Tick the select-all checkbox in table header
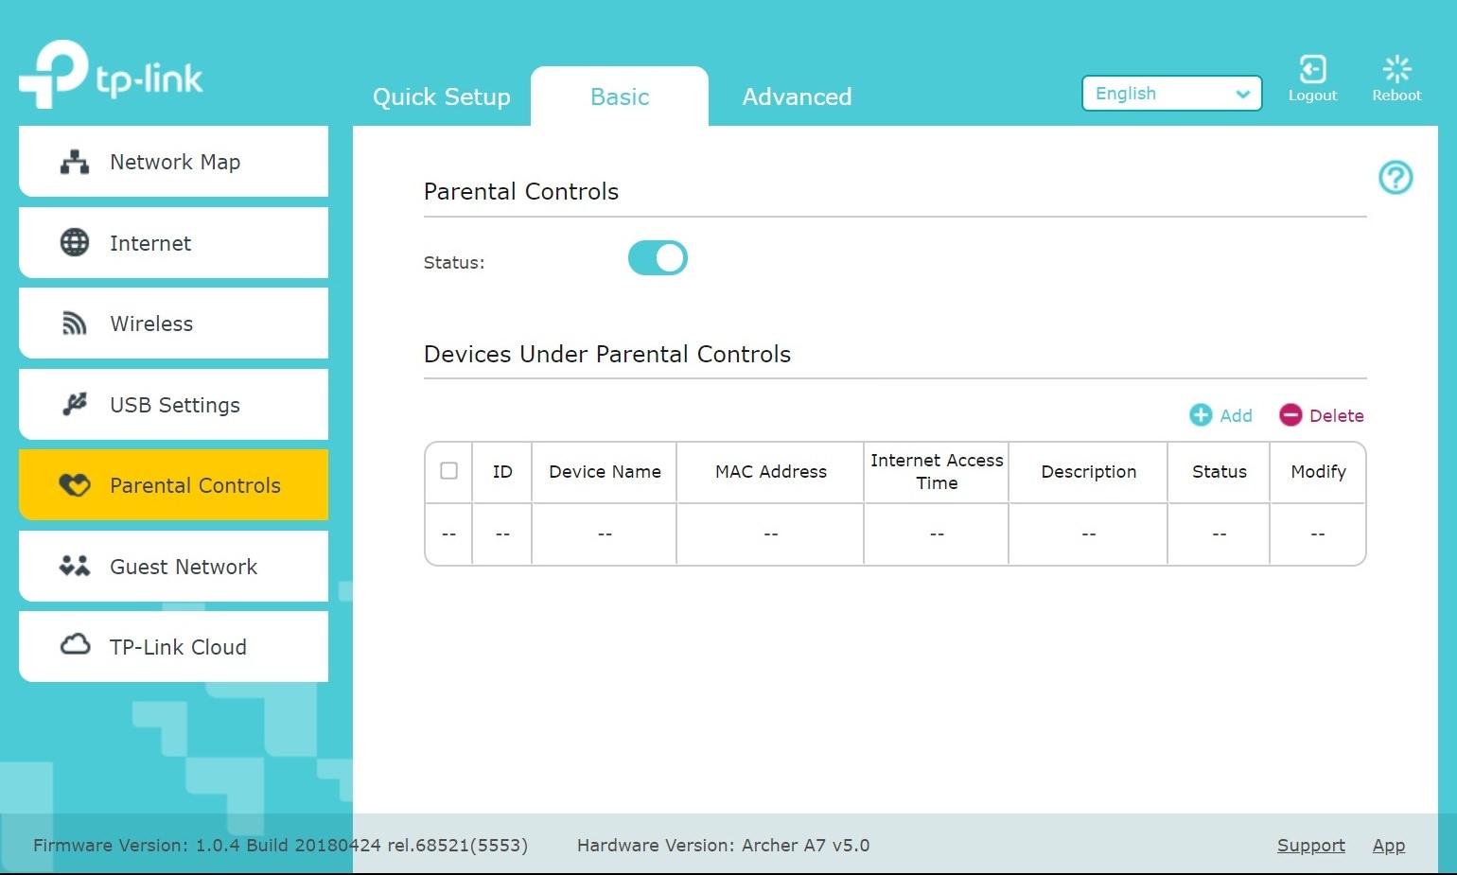Viewport: 1457px width, 875px height. pos(449,470)
